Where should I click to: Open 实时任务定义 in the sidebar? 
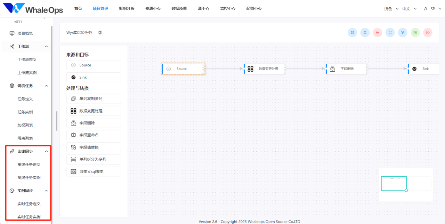(x=29, y=204)
